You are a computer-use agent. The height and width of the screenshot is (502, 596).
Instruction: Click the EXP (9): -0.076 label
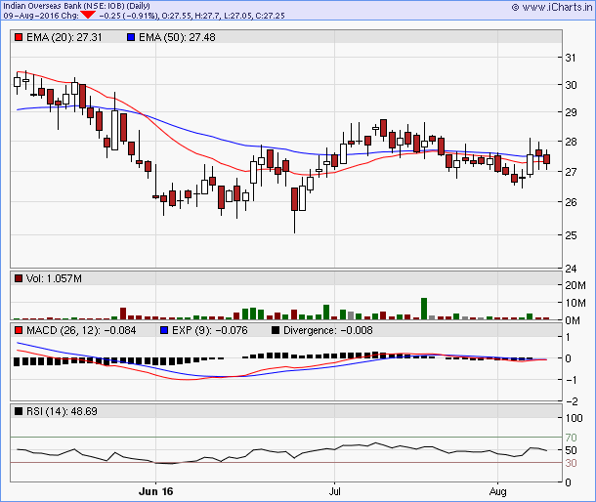210,330
